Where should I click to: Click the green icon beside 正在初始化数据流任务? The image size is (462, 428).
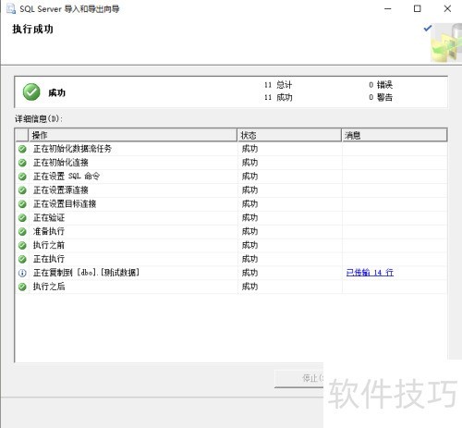(x=22, y=149)
